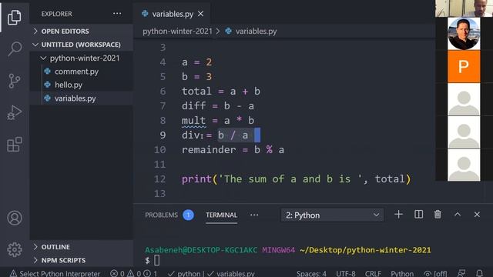Close the variables.py editor tab
493x277 pixels.
200,14
